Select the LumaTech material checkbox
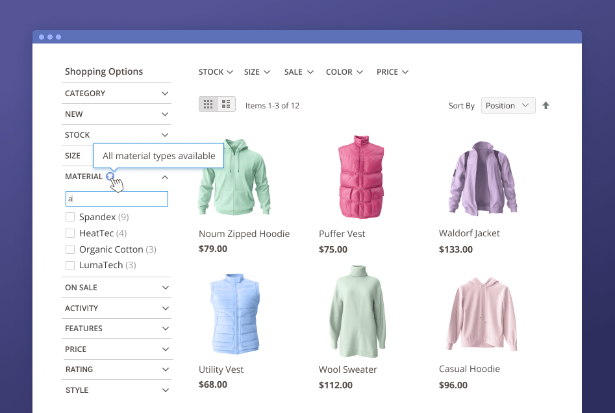The height and width of the screenshot is (413, 615). (70, 265)
